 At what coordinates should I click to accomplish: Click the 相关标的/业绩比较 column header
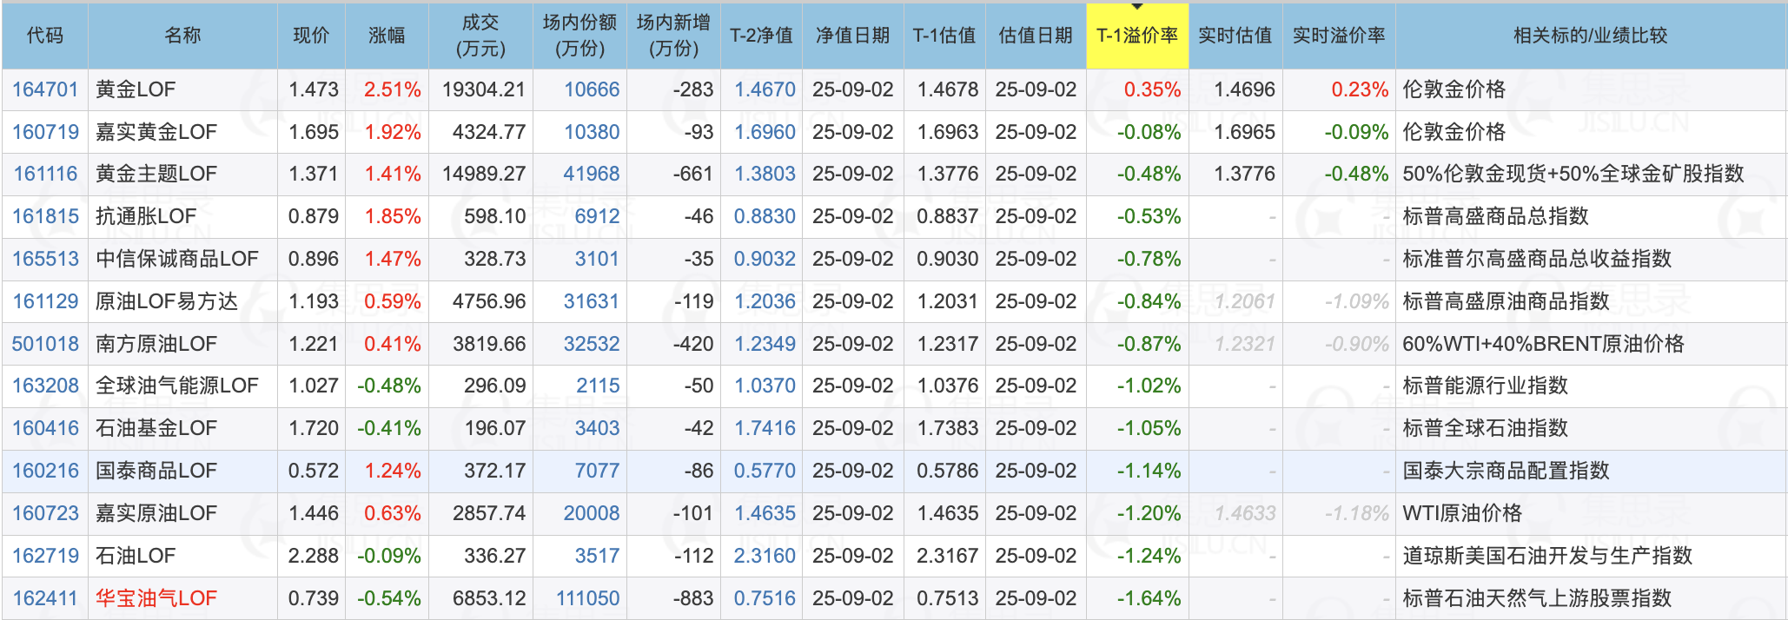point(1590,36)
